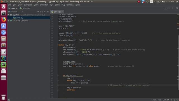Screen dimensions: 179x101
Task: Click the Run button in toolbar
Action: click(x=169, y=8)
